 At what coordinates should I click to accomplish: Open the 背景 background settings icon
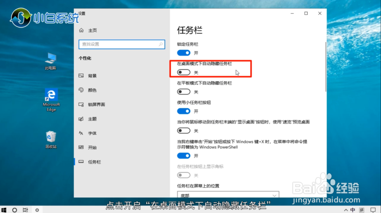pos(81,76)
